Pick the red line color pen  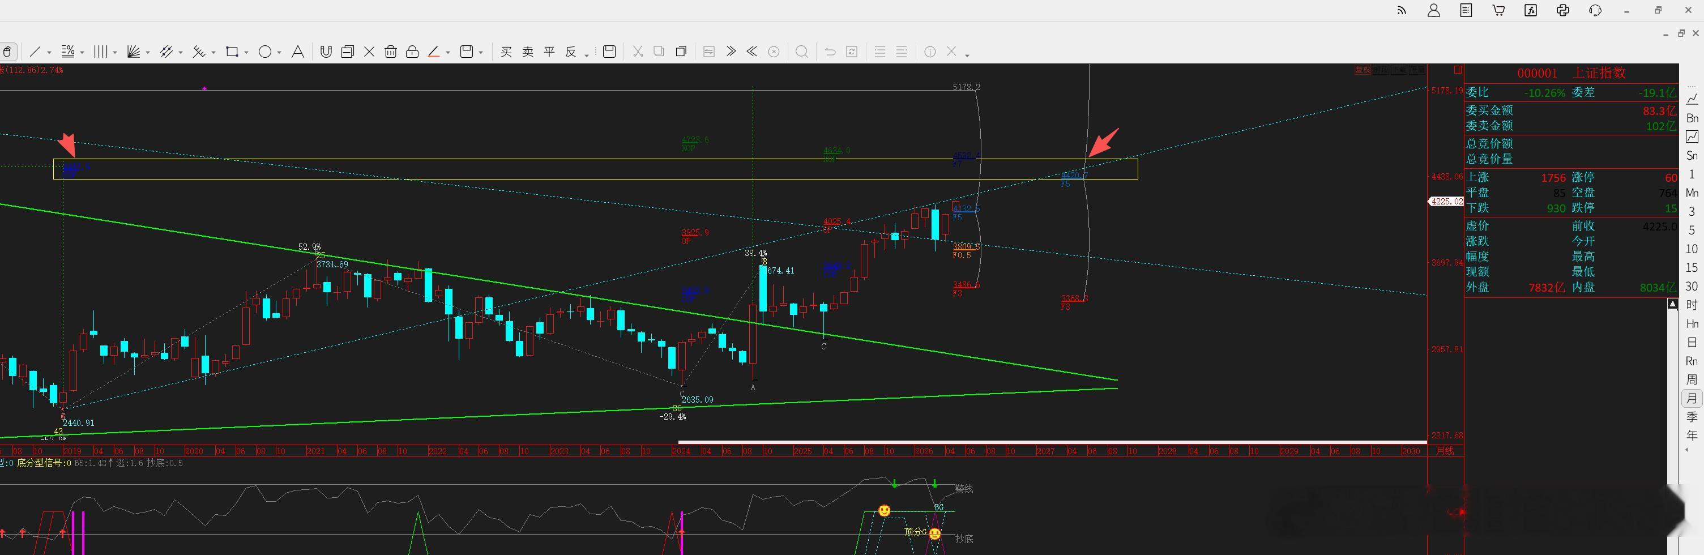434,52
